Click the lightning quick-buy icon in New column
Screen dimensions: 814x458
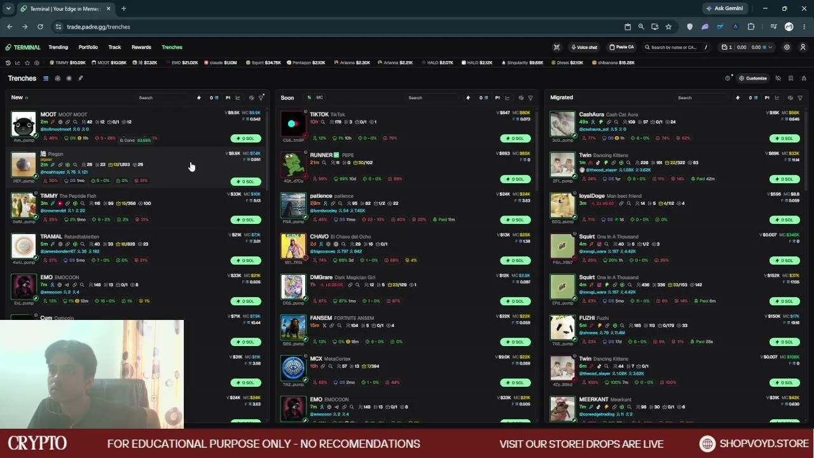(x=198, y=98)
